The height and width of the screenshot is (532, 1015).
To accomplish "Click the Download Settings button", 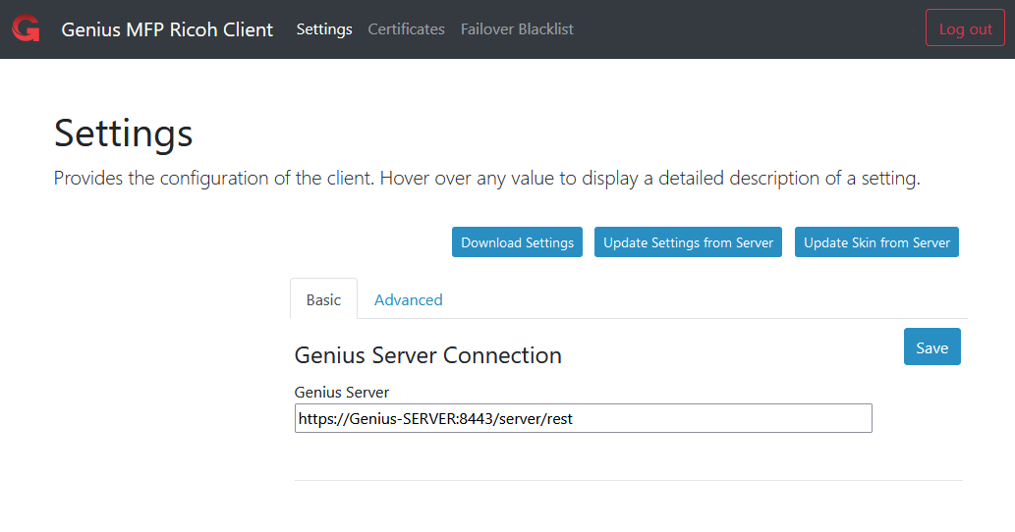I will pos(517,242).
